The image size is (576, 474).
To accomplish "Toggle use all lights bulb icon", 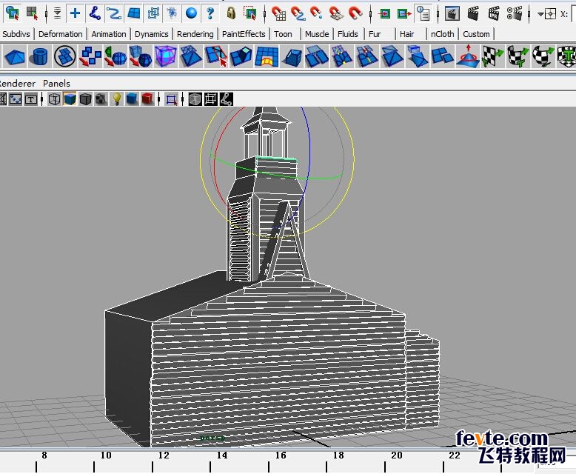I will click(117, 99).
